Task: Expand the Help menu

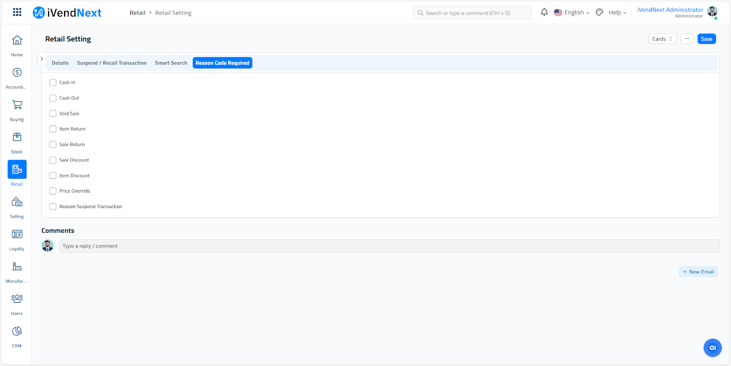Action: 617,13
